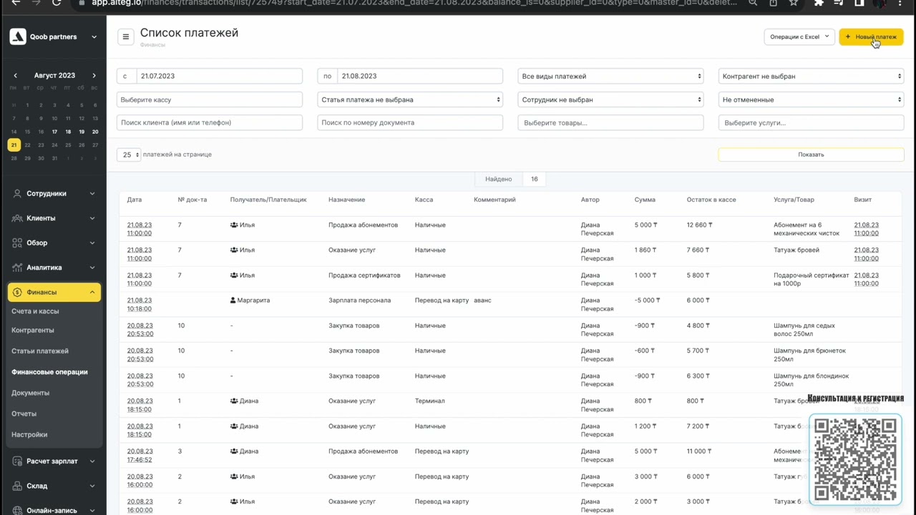Open browser extensions puzzle icon
Viewport: 916px width, 515px height.
tap(819, 3)
